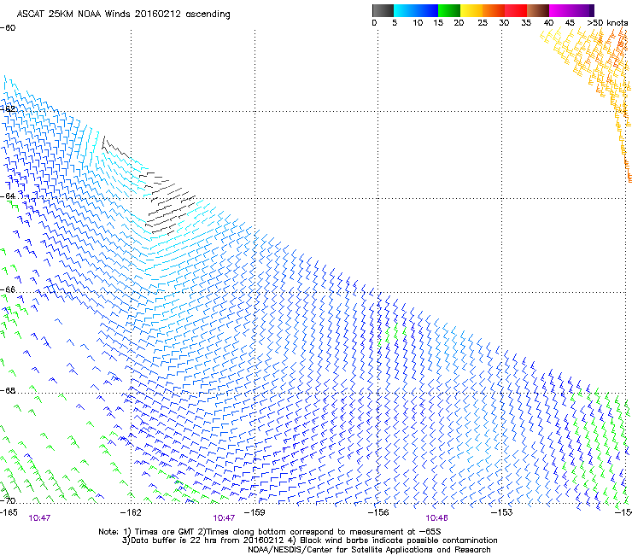Screen dimensions: 632x555
Task: Click the NOAA/NESDIS credit line
Action: tap(369, 550)
